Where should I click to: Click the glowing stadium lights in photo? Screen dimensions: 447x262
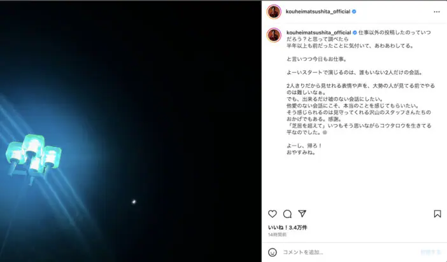point(34,156)
